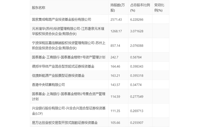Select the 143.57 holdings value
This screenshot has width=199, height=127.
click(x=115, y=85)
